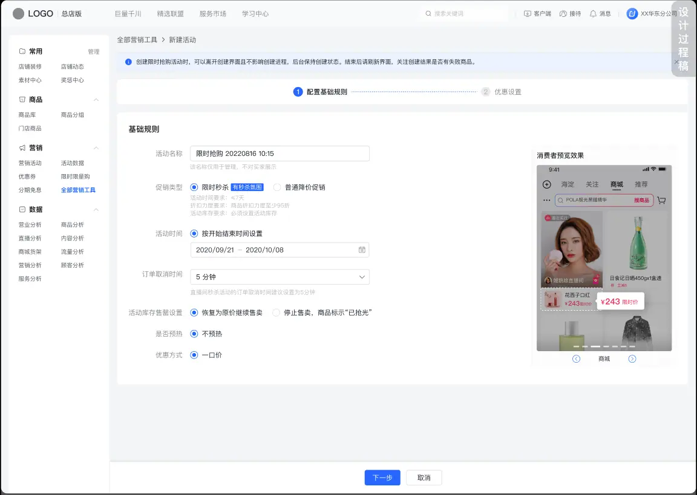Click the ¥243 限时价 price tag
The image size is (697, 495).
point(620,302)
